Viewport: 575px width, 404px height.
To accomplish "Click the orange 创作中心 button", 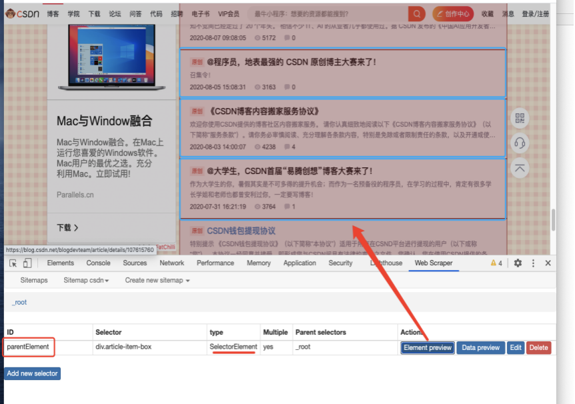I will 453,14.
